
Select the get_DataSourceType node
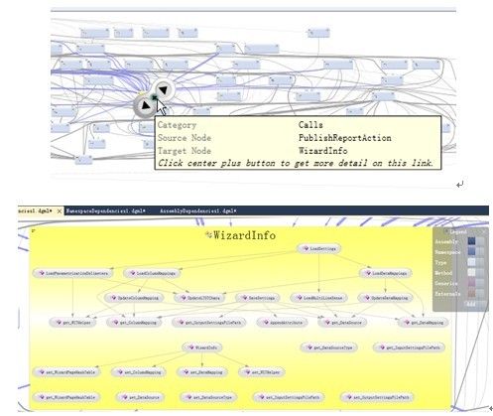(328, 347)
